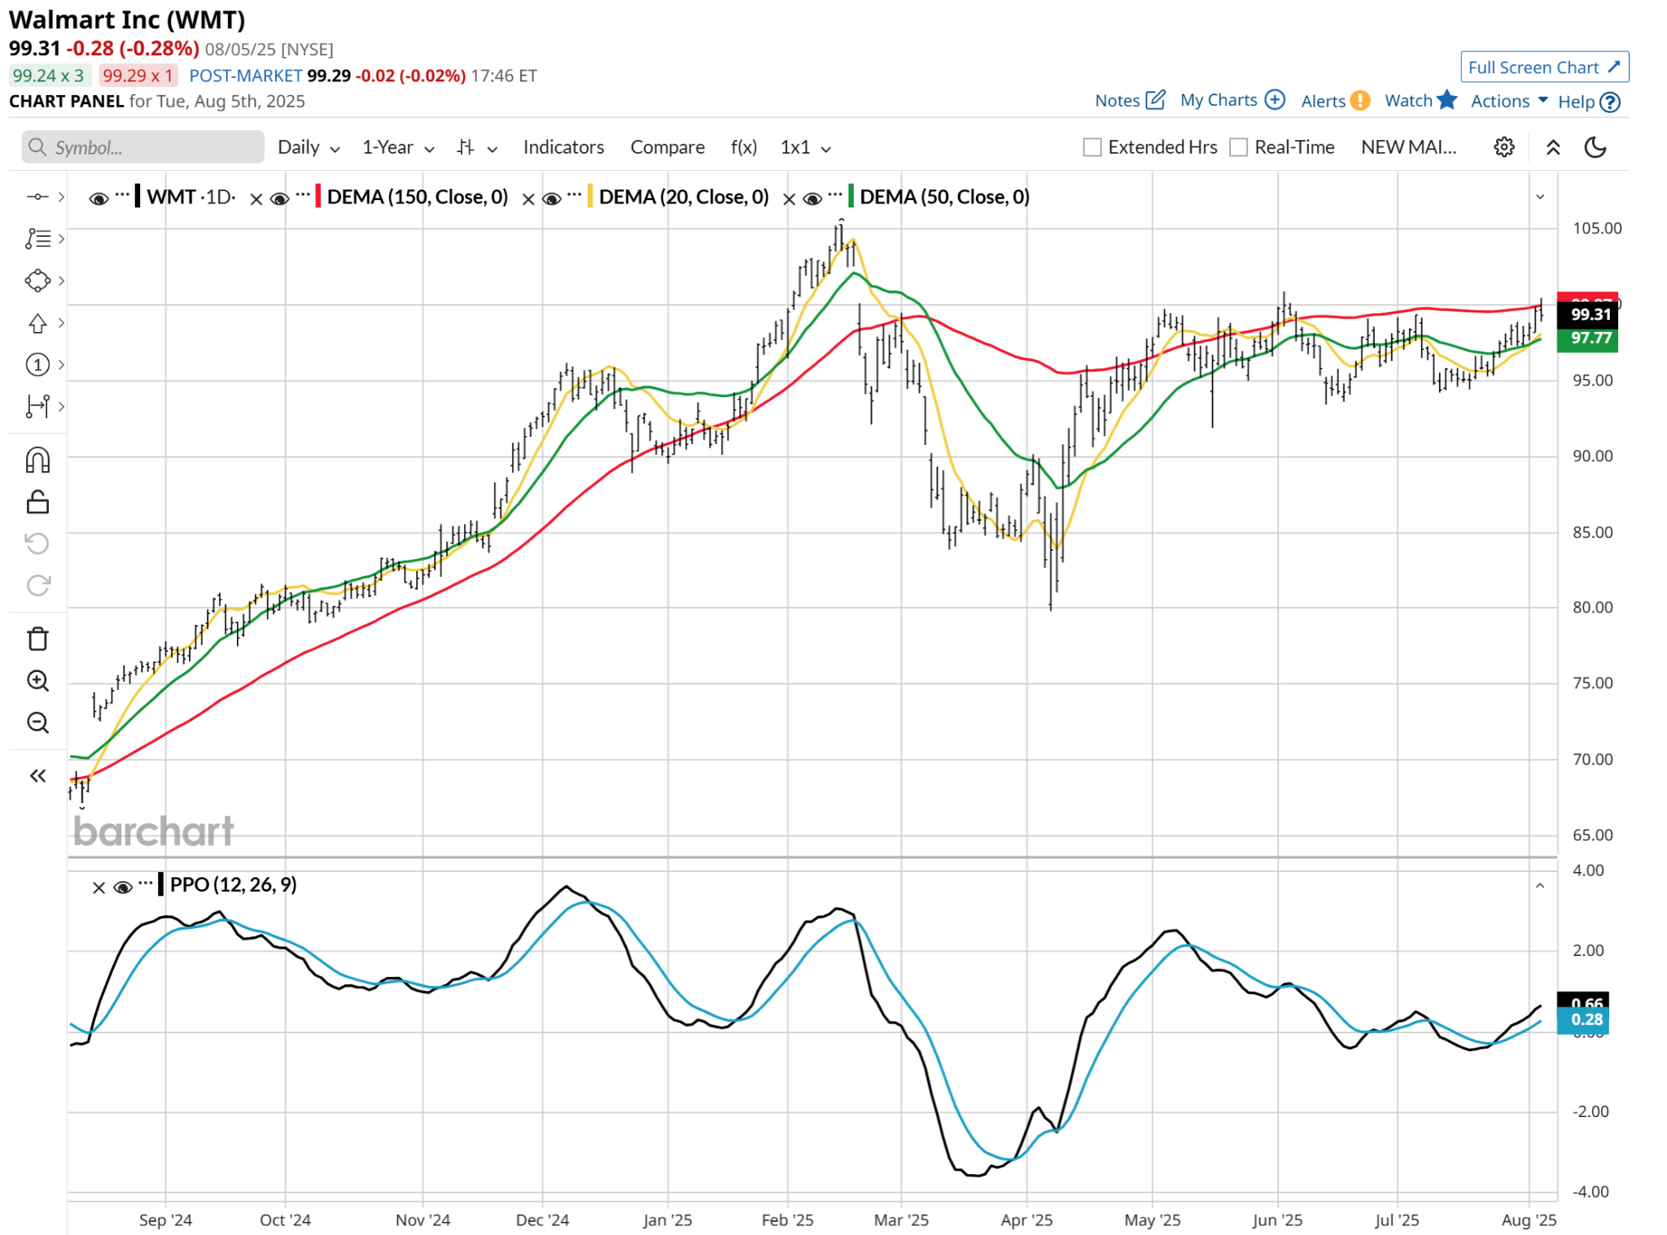The height and width of the screenshot is (1235, 1667).
Task: Enable the Real-Time checkbox
Action: (x=1239, y=148)
